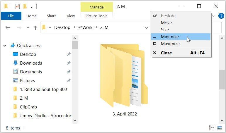Open Help with the question mark icon

pos(221,16)
